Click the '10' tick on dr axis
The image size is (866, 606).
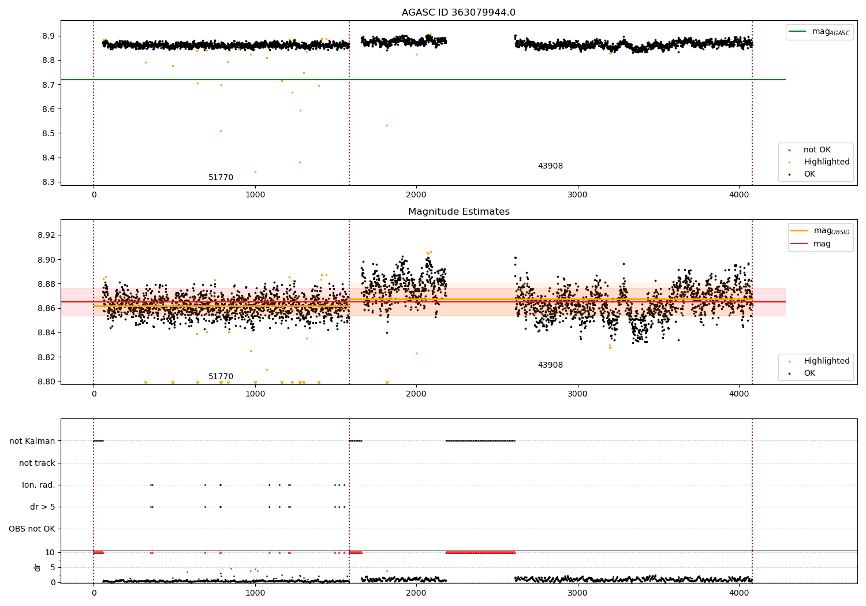pos(50,552)
